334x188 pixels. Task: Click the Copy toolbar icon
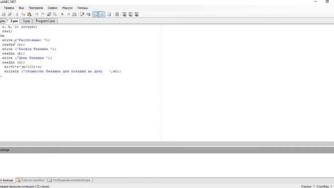[23, 14]
